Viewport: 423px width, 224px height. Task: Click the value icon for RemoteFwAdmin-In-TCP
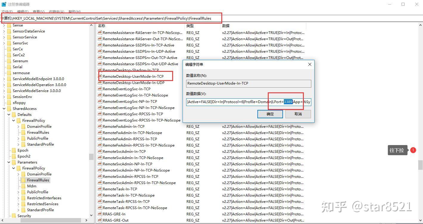click(100, 127)
